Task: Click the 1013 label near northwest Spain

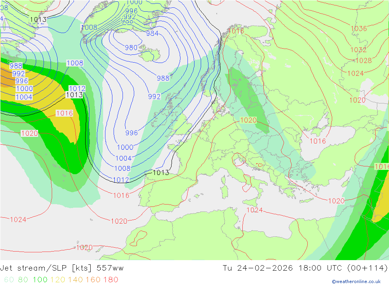Action: (161, 172)
